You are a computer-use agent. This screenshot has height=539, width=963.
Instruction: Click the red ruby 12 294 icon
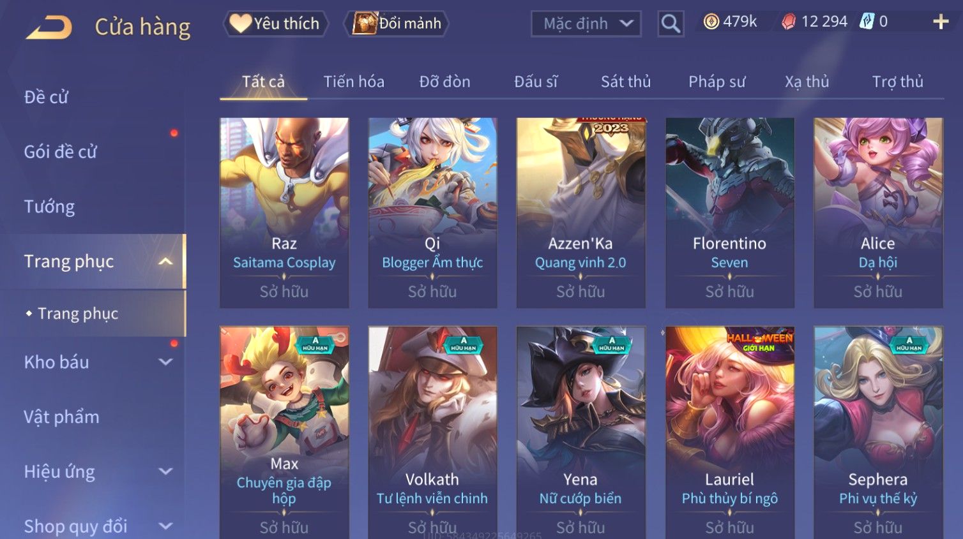789,22
